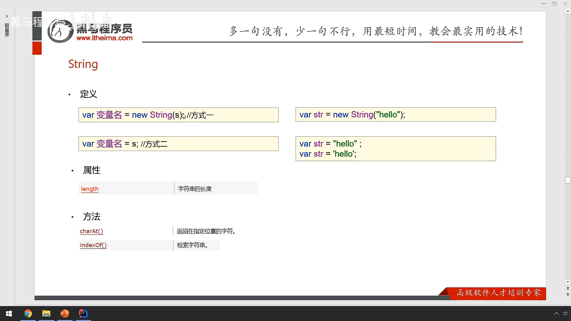Open File Explorer from the taskbar
This screenshot has width=571, height=321.
click(46, 314)
